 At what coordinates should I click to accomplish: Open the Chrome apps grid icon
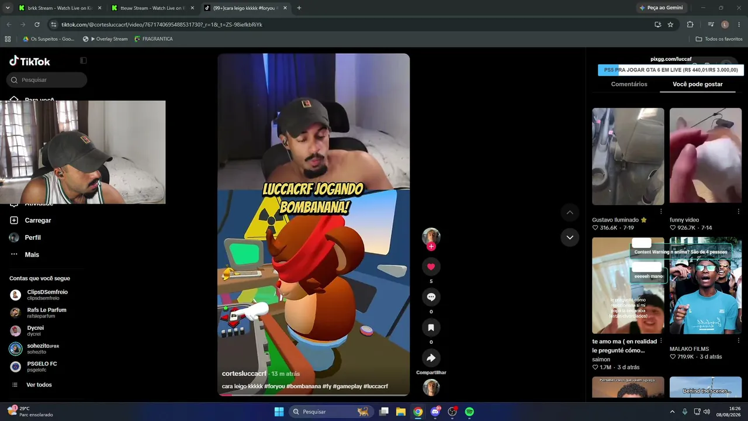point(8,39)
